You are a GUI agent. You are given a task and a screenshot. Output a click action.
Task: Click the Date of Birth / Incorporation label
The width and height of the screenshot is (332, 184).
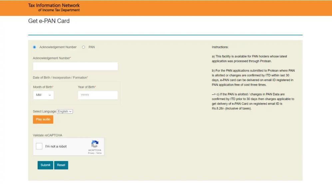pos(60,78)
